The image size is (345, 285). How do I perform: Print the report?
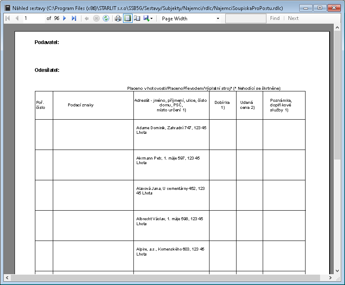pos(118,18)
